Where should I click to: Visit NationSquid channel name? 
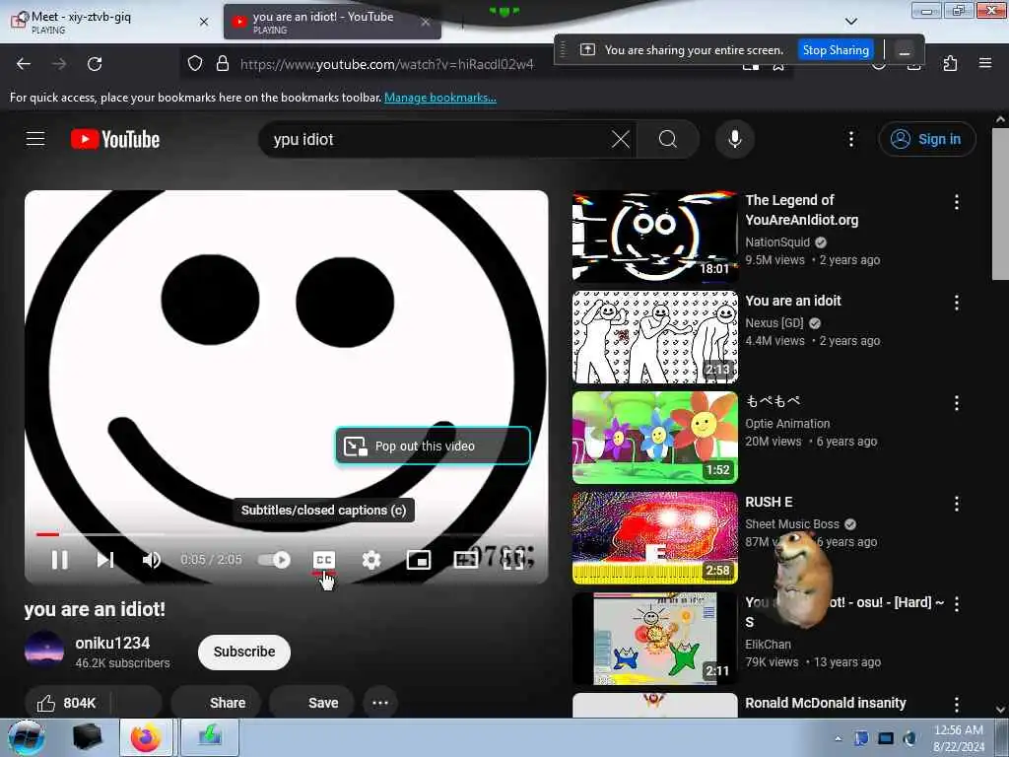coord(777,242)
